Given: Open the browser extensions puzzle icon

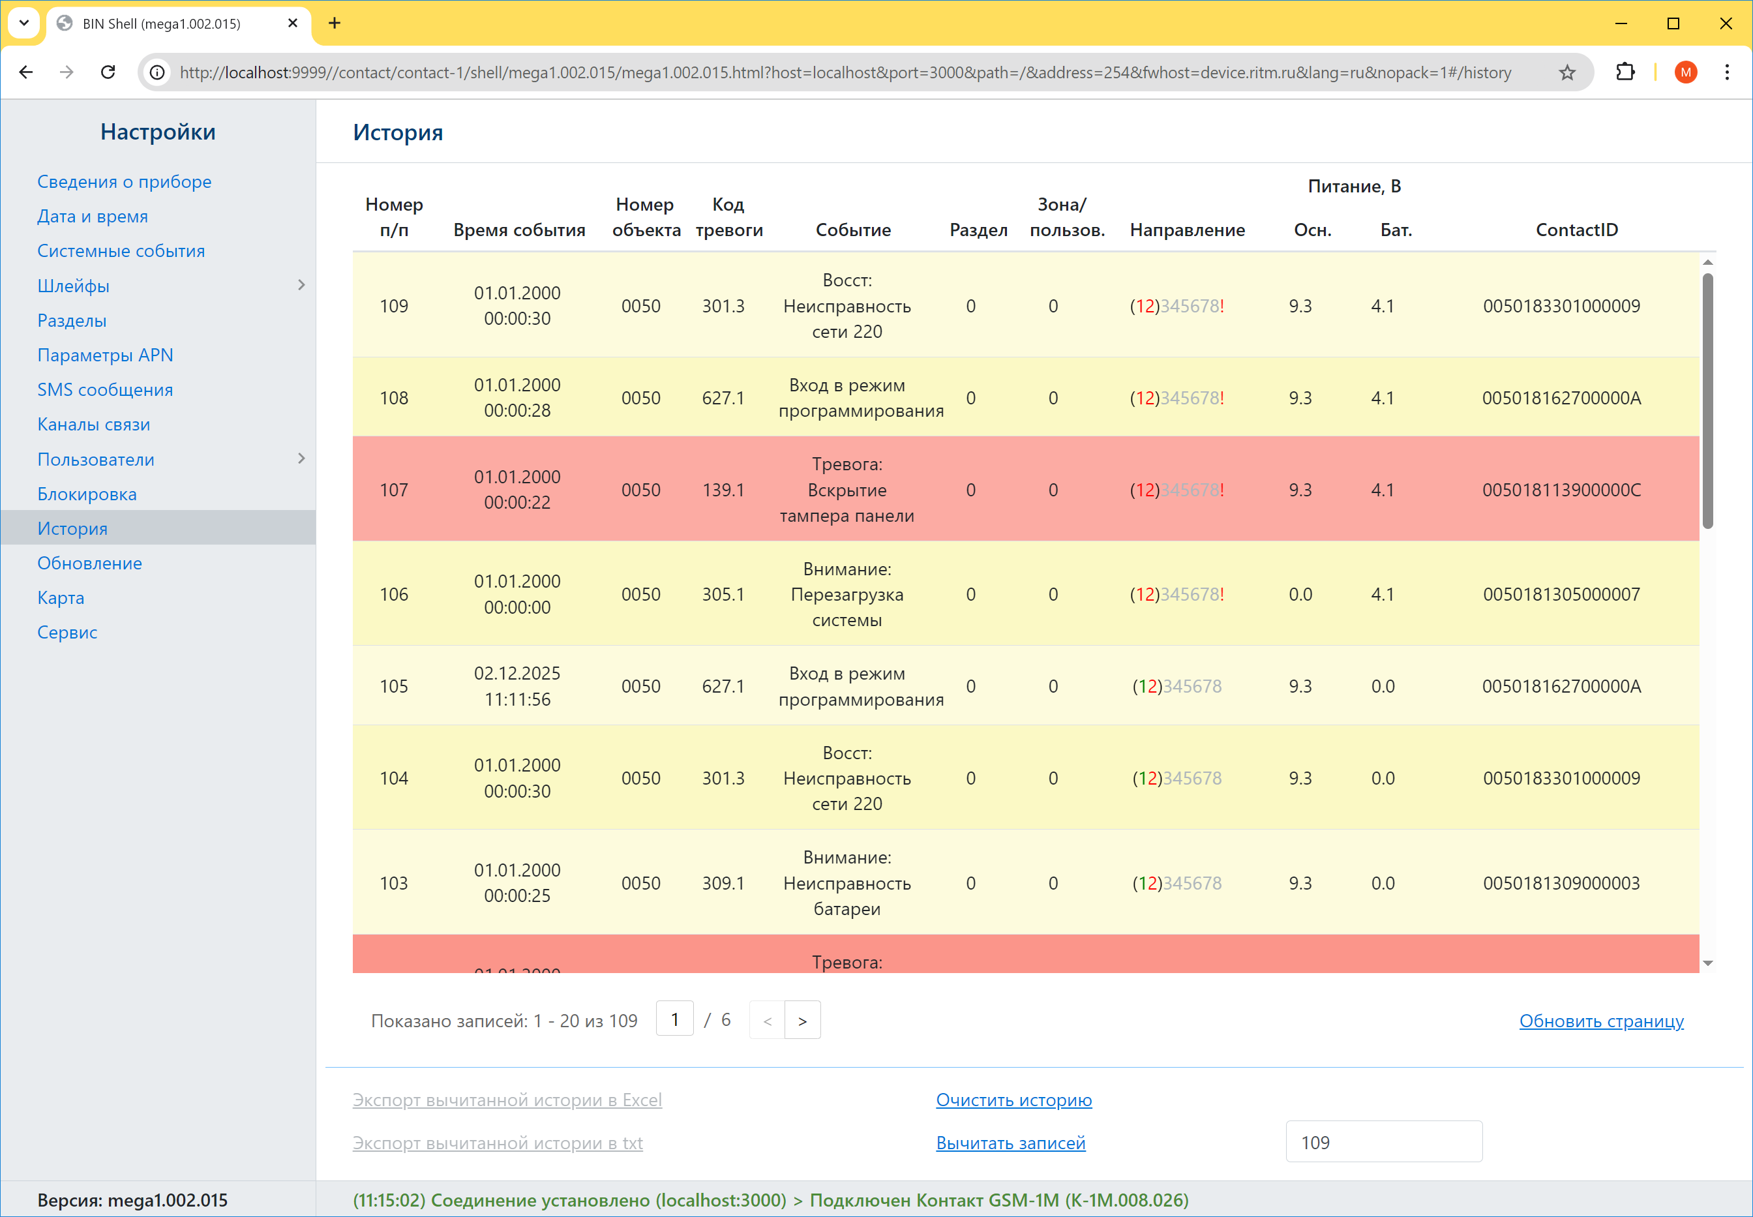Looking at the screenshot, I should pyautogui.click(x=1625, y=72).
